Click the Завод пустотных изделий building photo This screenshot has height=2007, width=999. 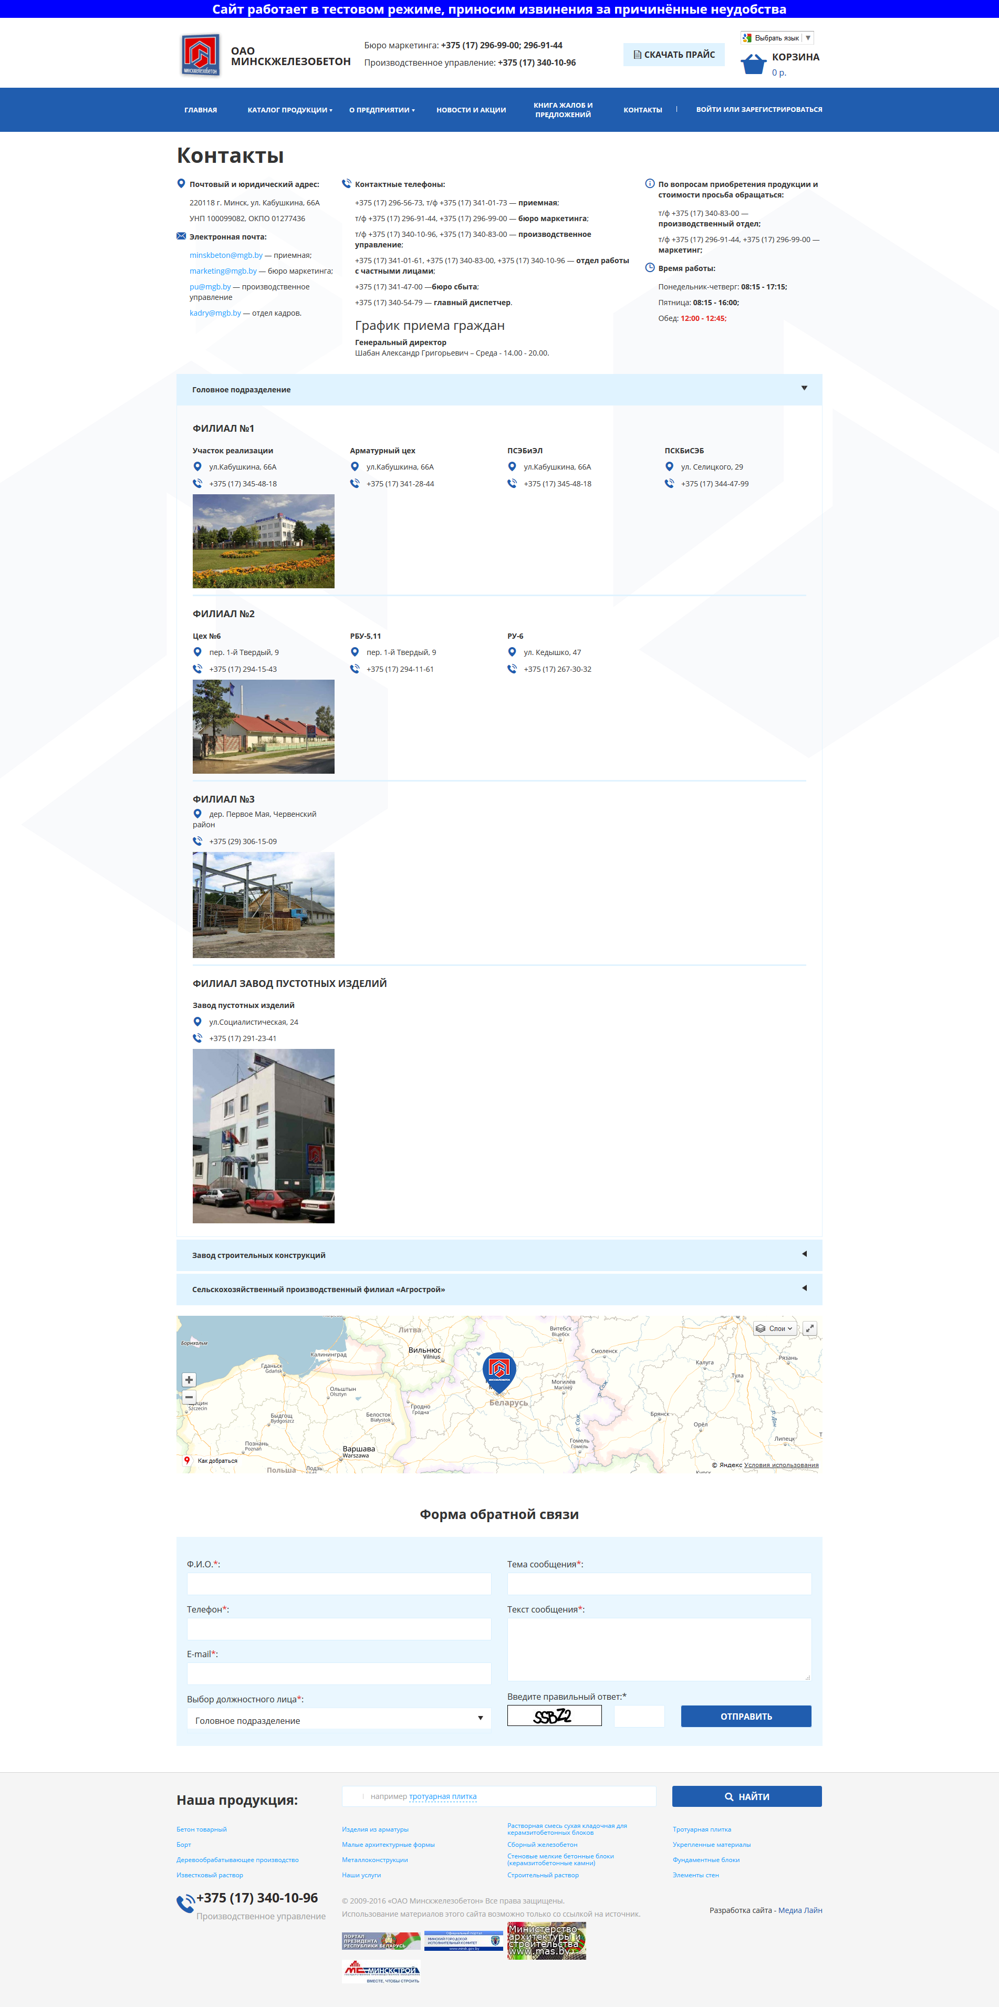point(263,1135)
